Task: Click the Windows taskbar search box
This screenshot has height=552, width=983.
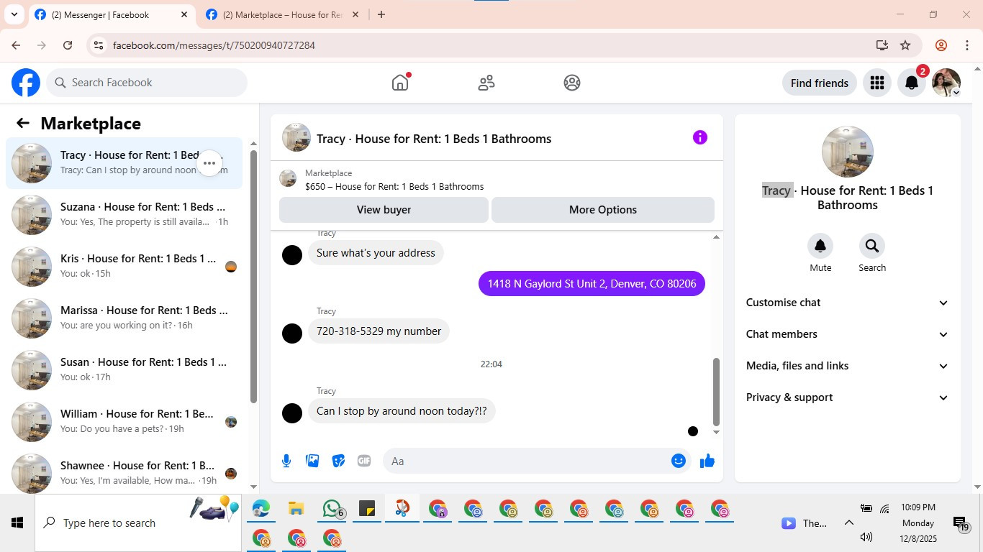Action: point(138,523)
